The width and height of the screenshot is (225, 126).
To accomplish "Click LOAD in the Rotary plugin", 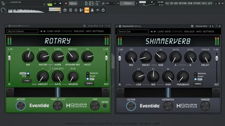I will click(x=50, y=31).
